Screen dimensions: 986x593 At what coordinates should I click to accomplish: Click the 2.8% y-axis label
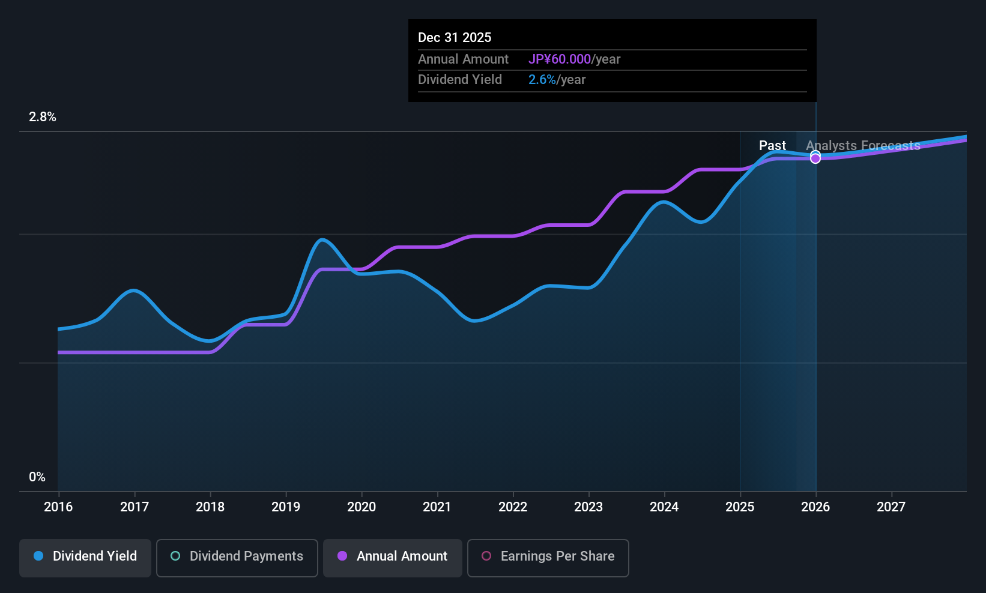[x=43, y=117]
